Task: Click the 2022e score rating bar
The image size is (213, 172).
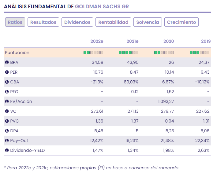Action: click(x=93, y=53)
